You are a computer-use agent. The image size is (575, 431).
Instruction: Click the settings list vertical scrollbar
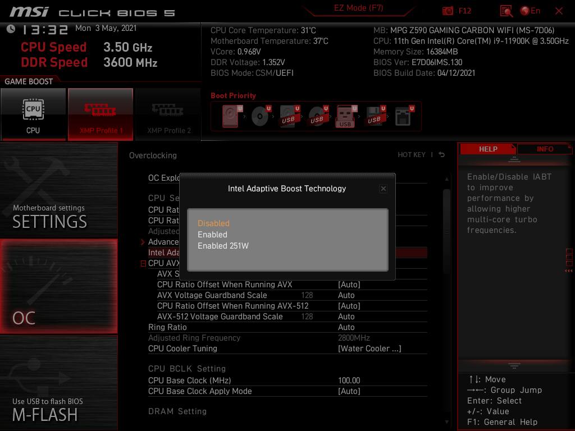[446, 231]
